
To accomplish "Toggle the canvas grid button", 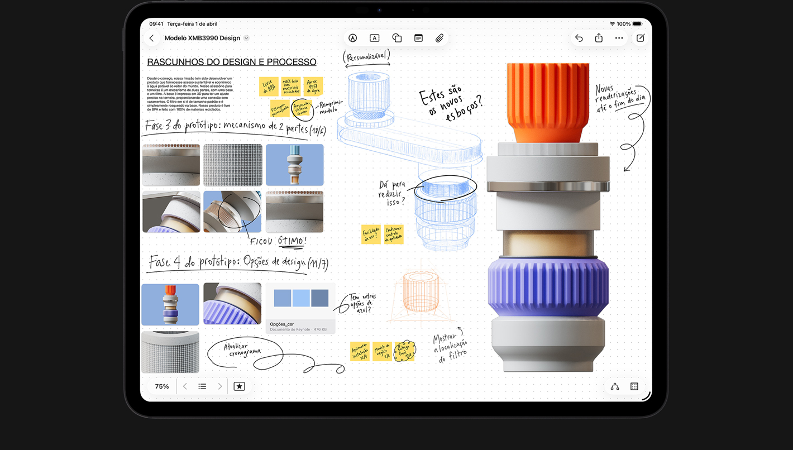I will 634,386.
